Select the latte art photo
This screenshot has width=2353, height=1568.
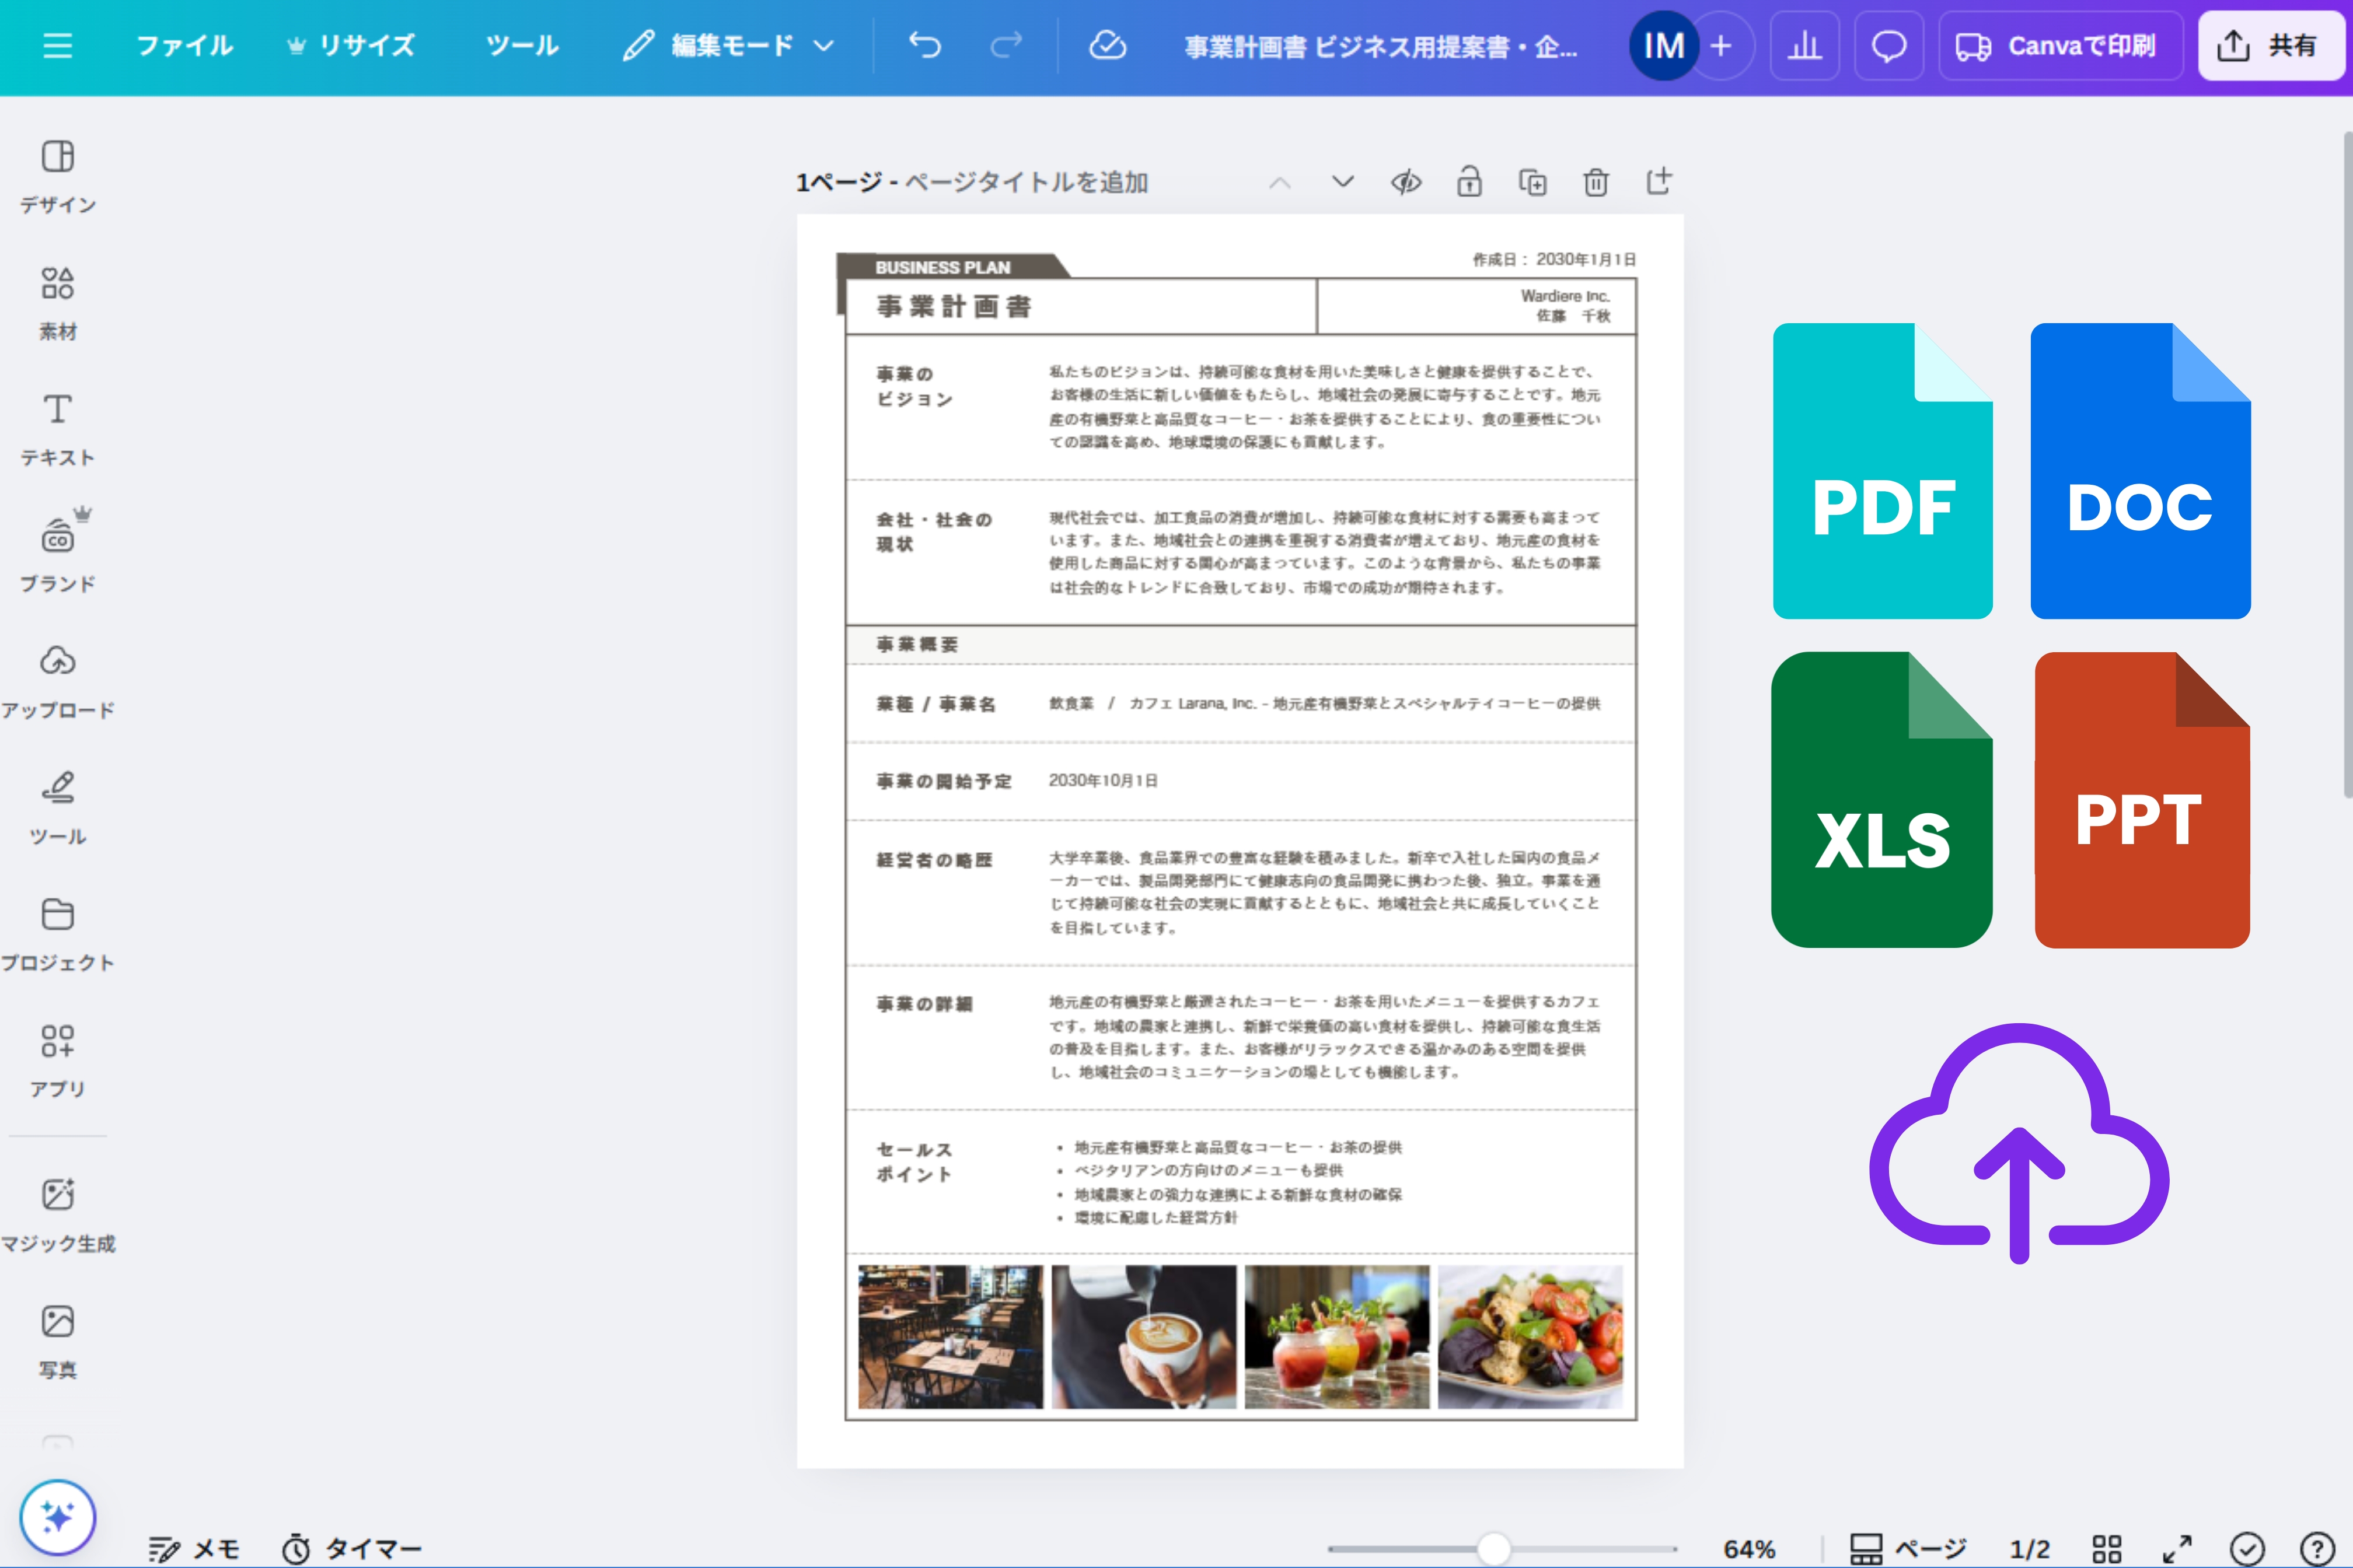tap(1143, 1336)
